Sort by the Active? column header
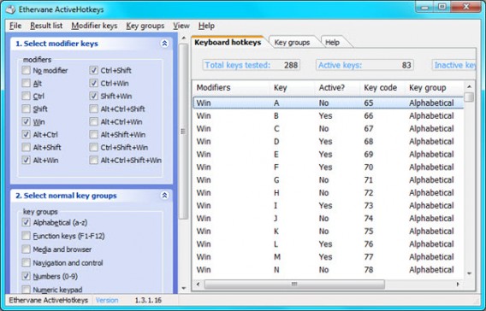Viewport: 486px width, 311px height. click(x=337, y=87)
